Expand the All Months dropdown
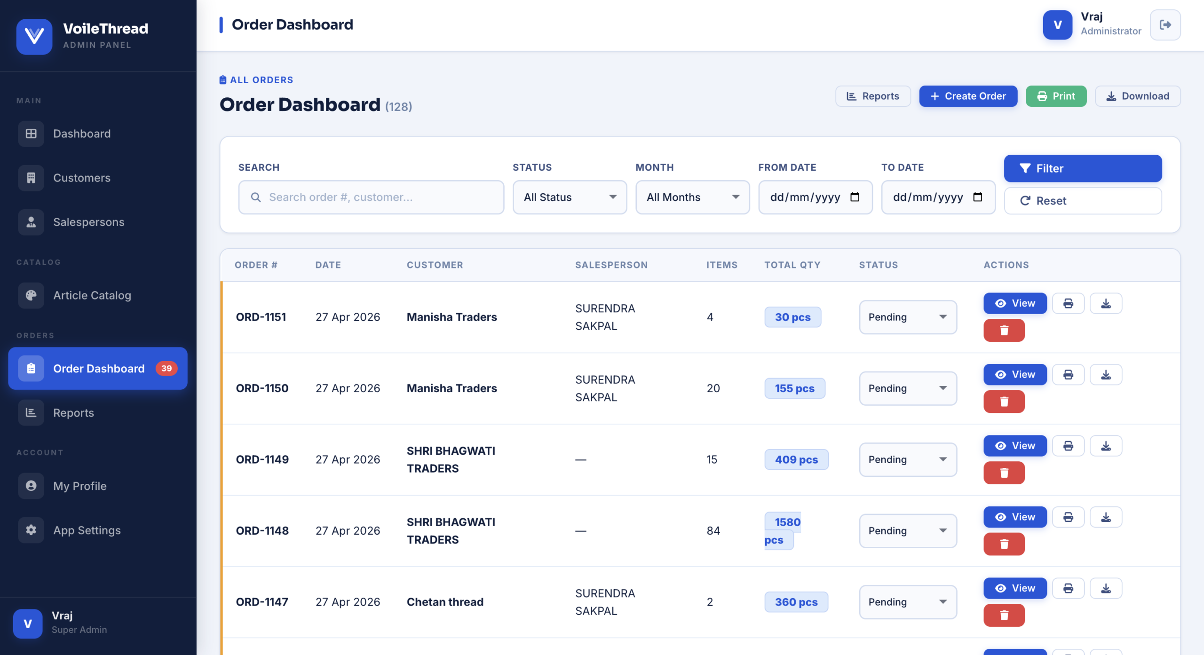This screenshot has width=1204, height=655. click(x=692, y=197)
